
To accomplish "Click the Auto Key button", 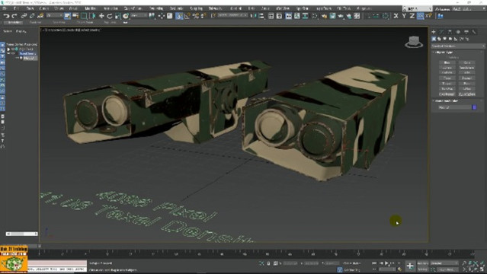I will pos(422,263).
